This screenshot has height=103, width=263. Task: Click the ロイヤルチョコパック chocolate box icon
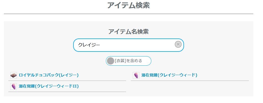click(14, 75)
